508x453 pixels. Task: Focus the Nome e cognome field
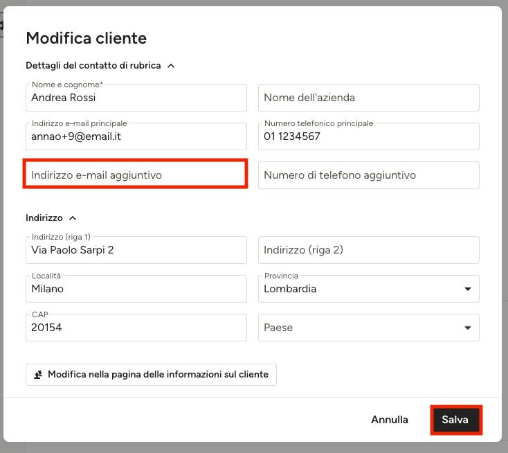(x=136, y=98)
